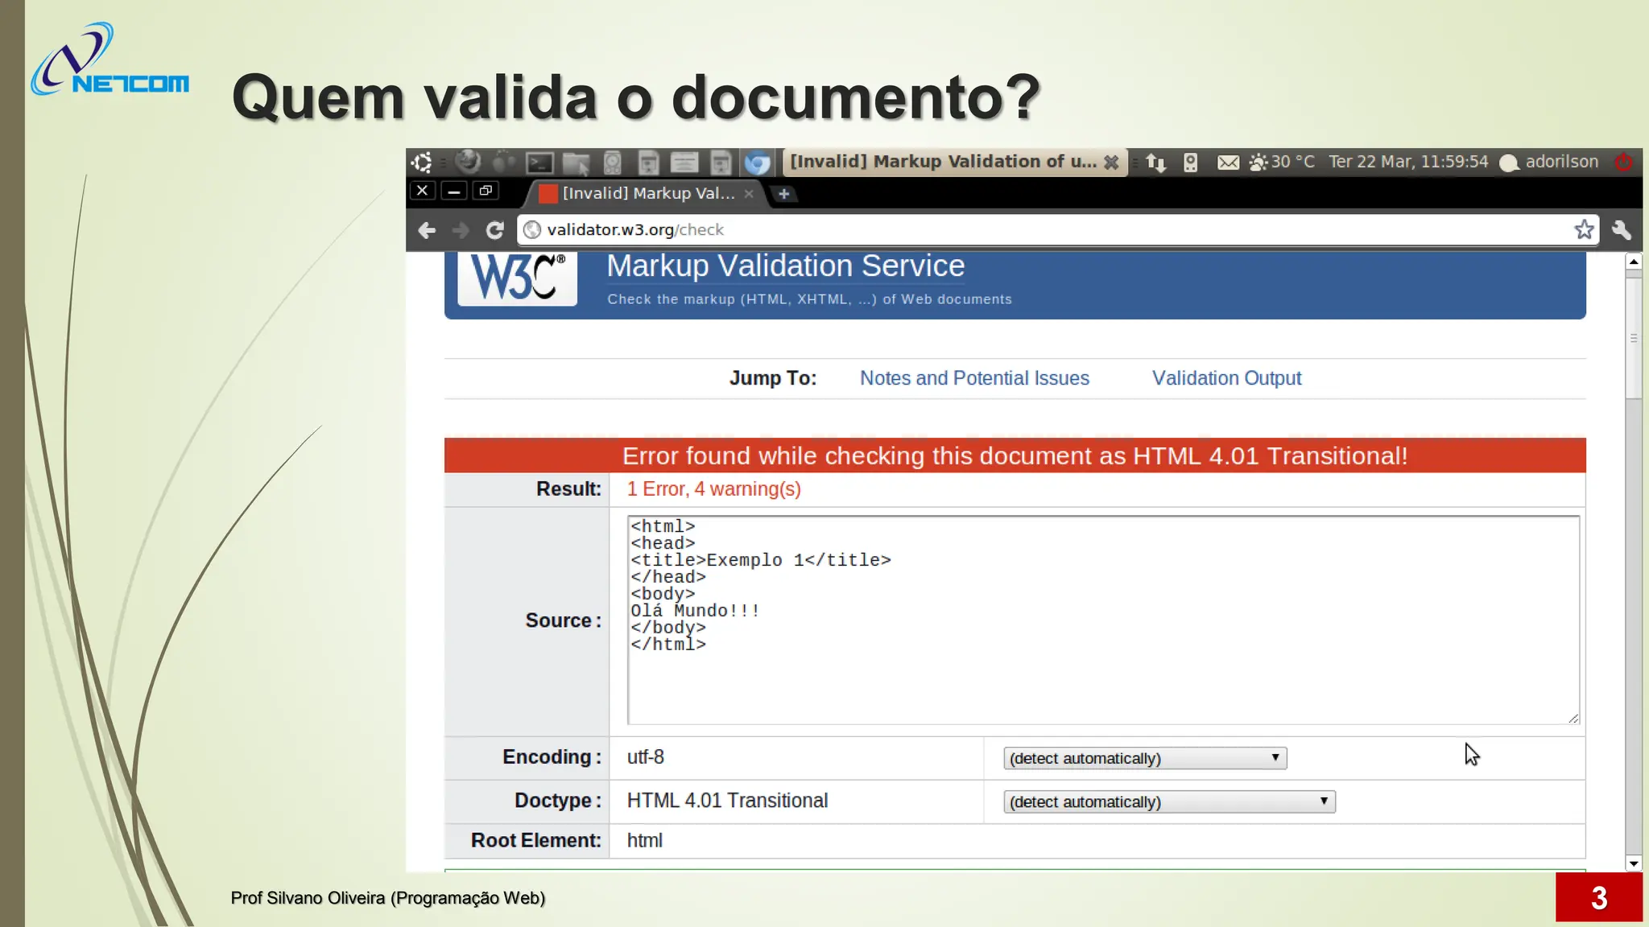
Task: Select the [Invalid] Markup Val... browser tab
Action: tap(647, 194)
